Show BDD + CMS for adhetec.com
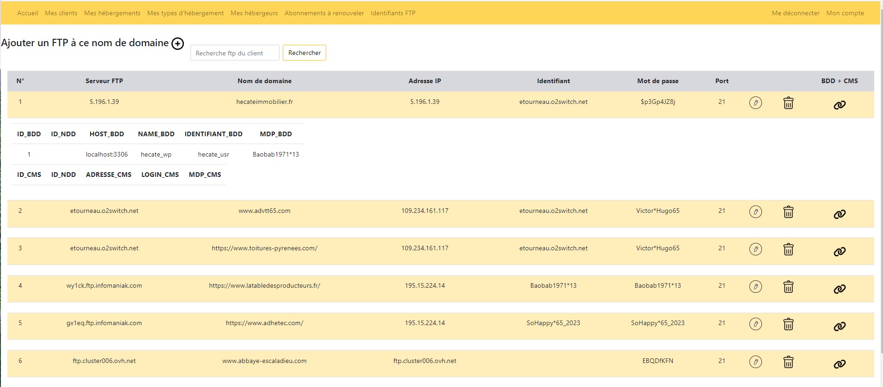This screenshot has height=387, width=883. pyautogui.click(x=840, y=327)
